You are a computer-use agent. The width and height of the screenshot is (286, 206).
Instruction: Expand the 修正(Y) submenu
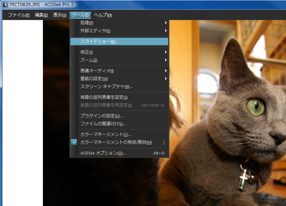pyautogui.click(x=119, y=52)
